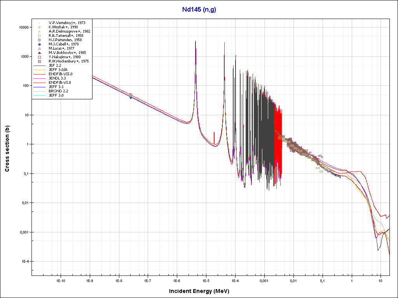Click the BROND 2.2 legend label
The height and width of the screenshot is (298, 398).
(x=58, y=91)
